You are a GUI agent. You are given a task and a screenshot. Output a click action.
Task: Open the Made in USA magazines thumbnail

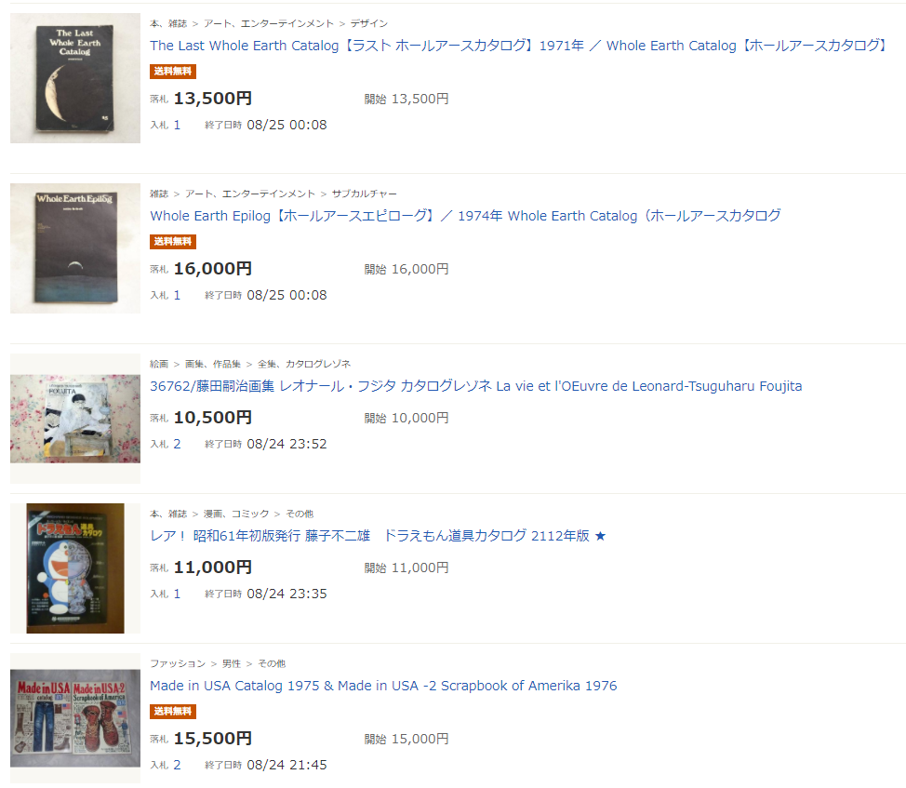point(75,718)
